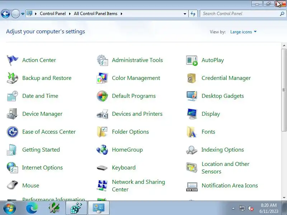
Task: Open the Backup and Restore icon
Action: point(12,78)
